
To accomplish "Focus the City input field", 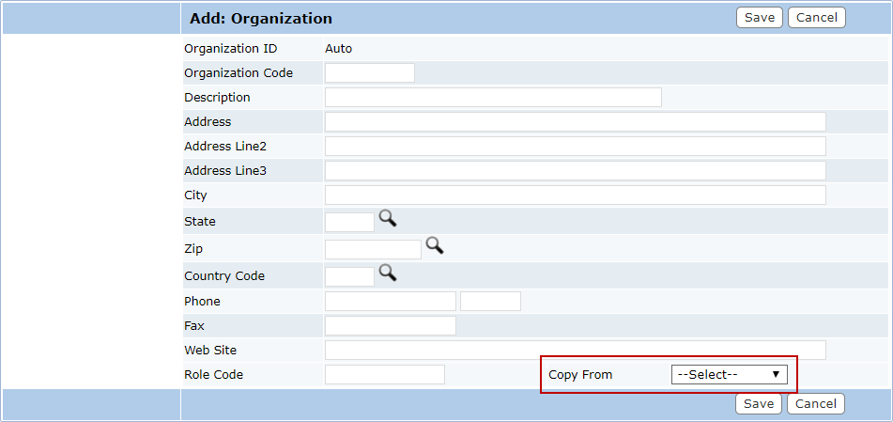I will point(576,195).
